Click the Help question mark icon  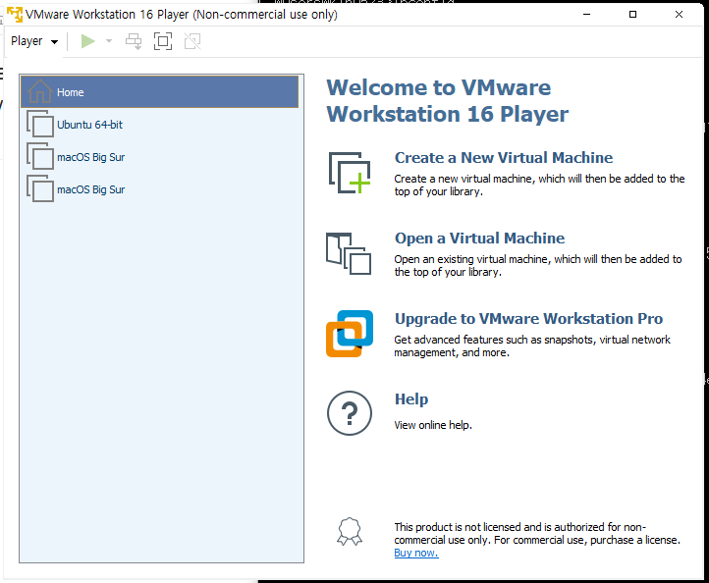pyautogui.click(x=350, y=413)
